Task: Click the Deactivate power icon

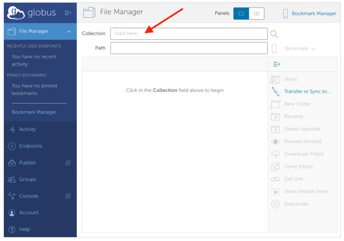Action: point(275,204)
